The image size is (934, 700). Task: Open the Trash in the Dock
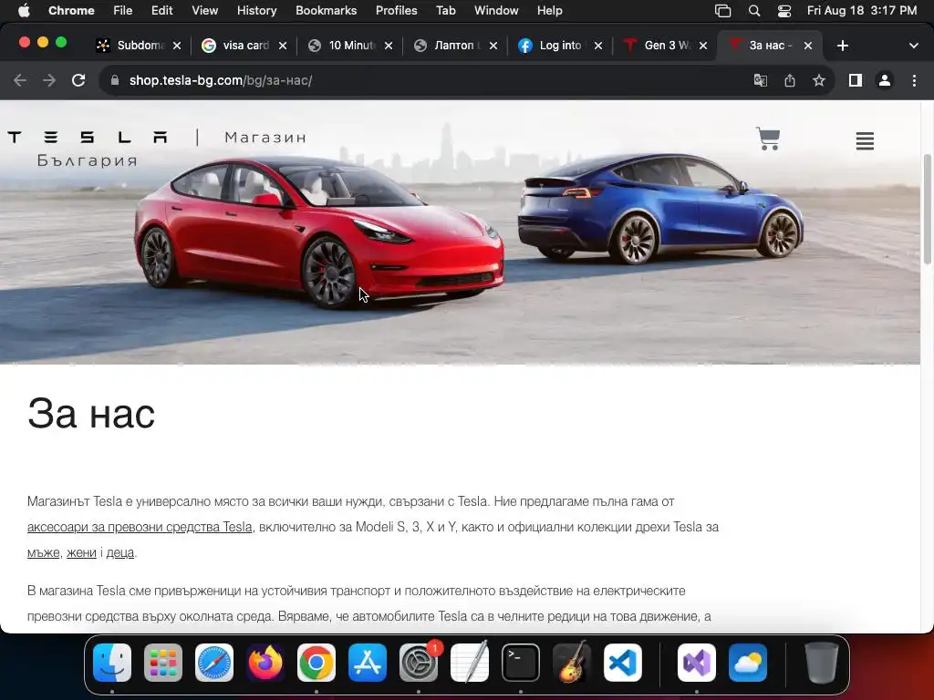click(822, 663)
